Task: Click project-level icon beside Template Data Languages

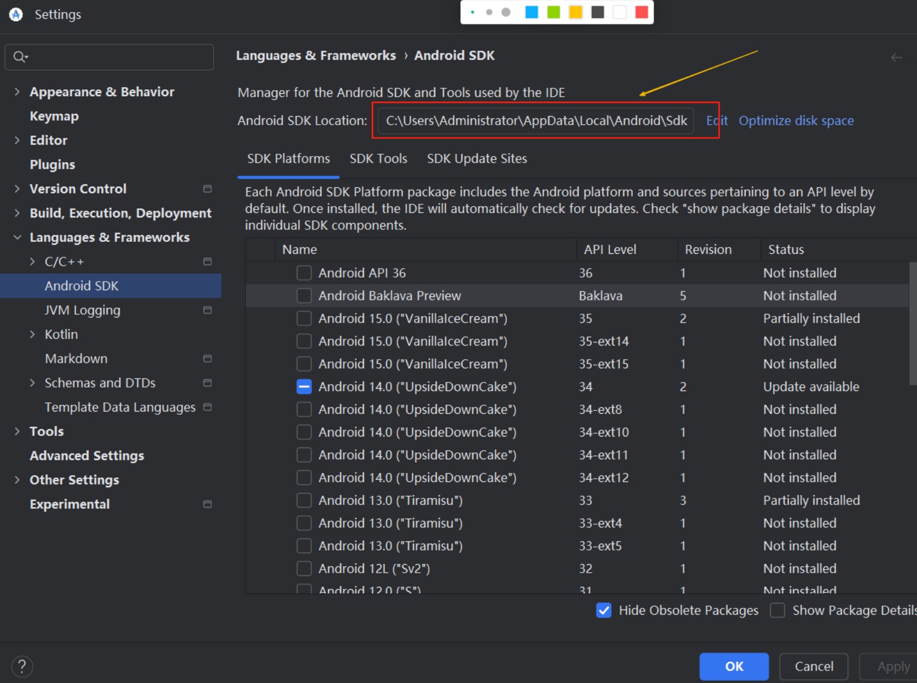Action: pos(207,407)
